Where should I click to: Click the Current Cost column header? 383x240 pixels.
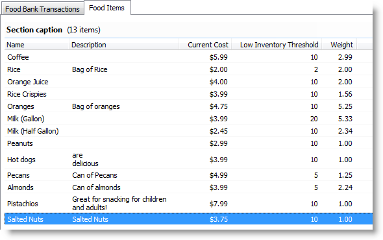tap(205, 45)
